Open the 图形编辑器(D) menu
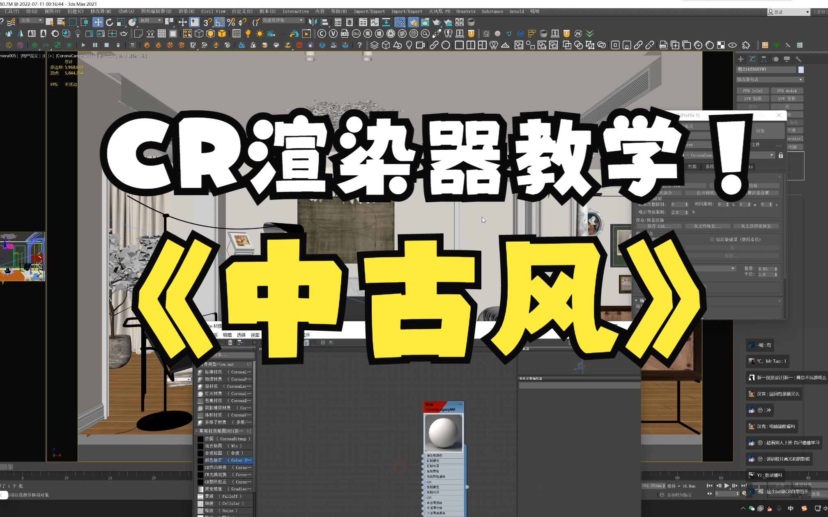This screenshot has width=828, height=517. tap(156, 11)
